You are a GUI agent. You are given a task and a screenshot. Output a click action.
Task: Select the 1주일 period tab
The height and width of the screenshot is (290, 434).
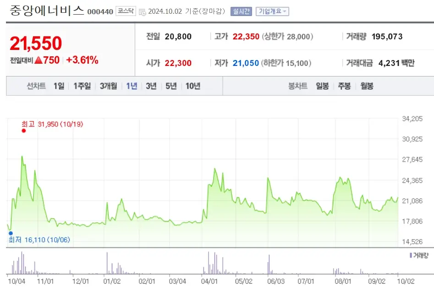[x=81, y=86]
